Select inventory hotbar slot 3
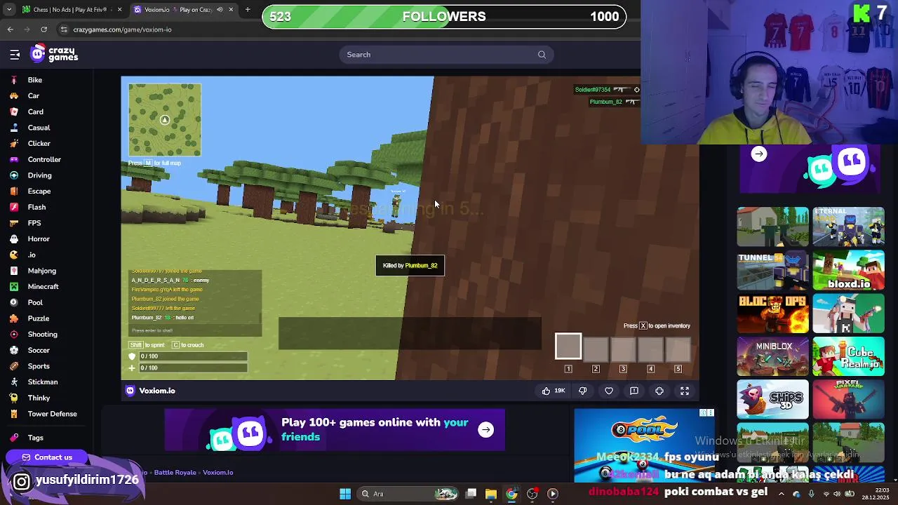This screenshot has width=898, height=505. click(x=623, y=349)
